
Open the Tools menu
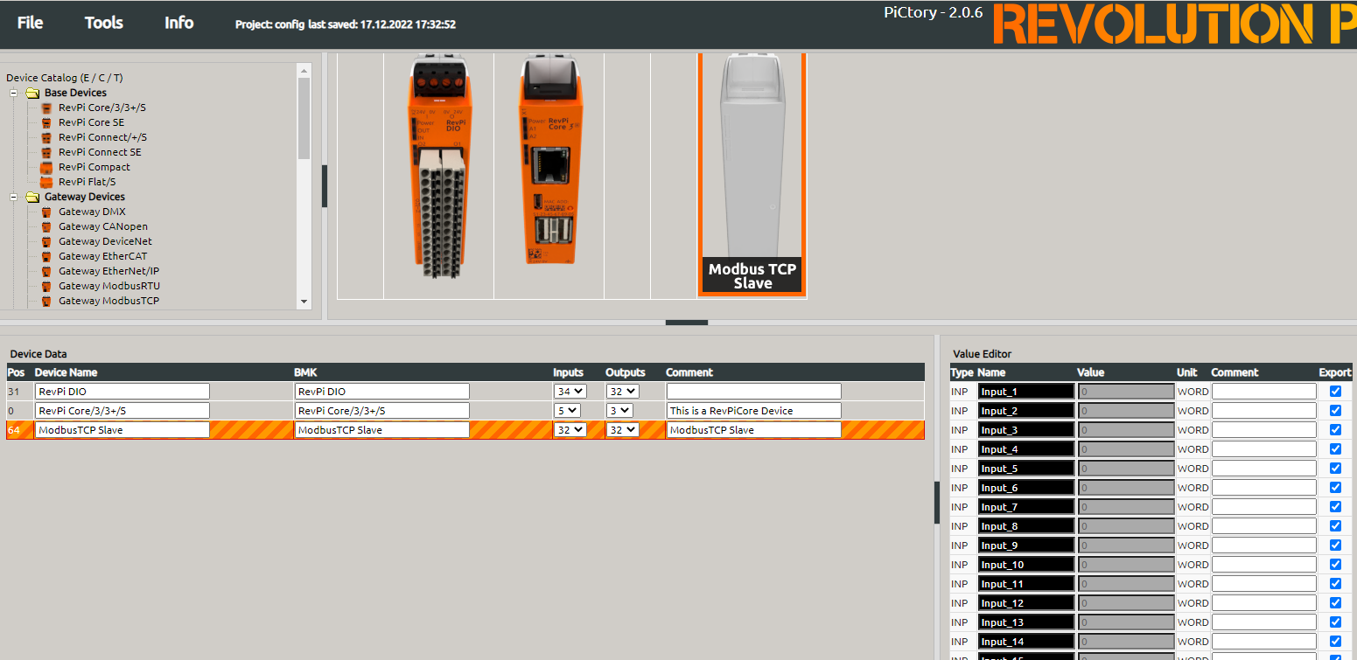pos(103,23)
